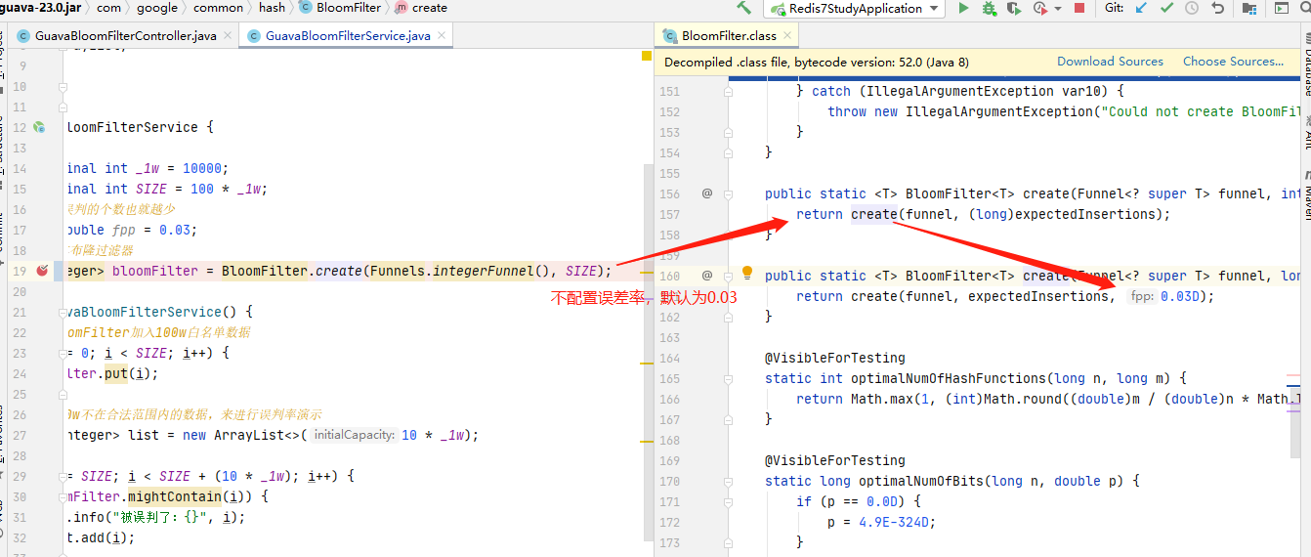Click the 'create' method breadcrumb
Screen dimensions: 1311x557
tap(421, 8)
